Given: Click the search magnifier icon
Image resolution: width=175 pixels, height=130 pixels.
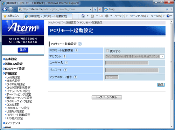Looking at the screenshot, I should 167,9.
